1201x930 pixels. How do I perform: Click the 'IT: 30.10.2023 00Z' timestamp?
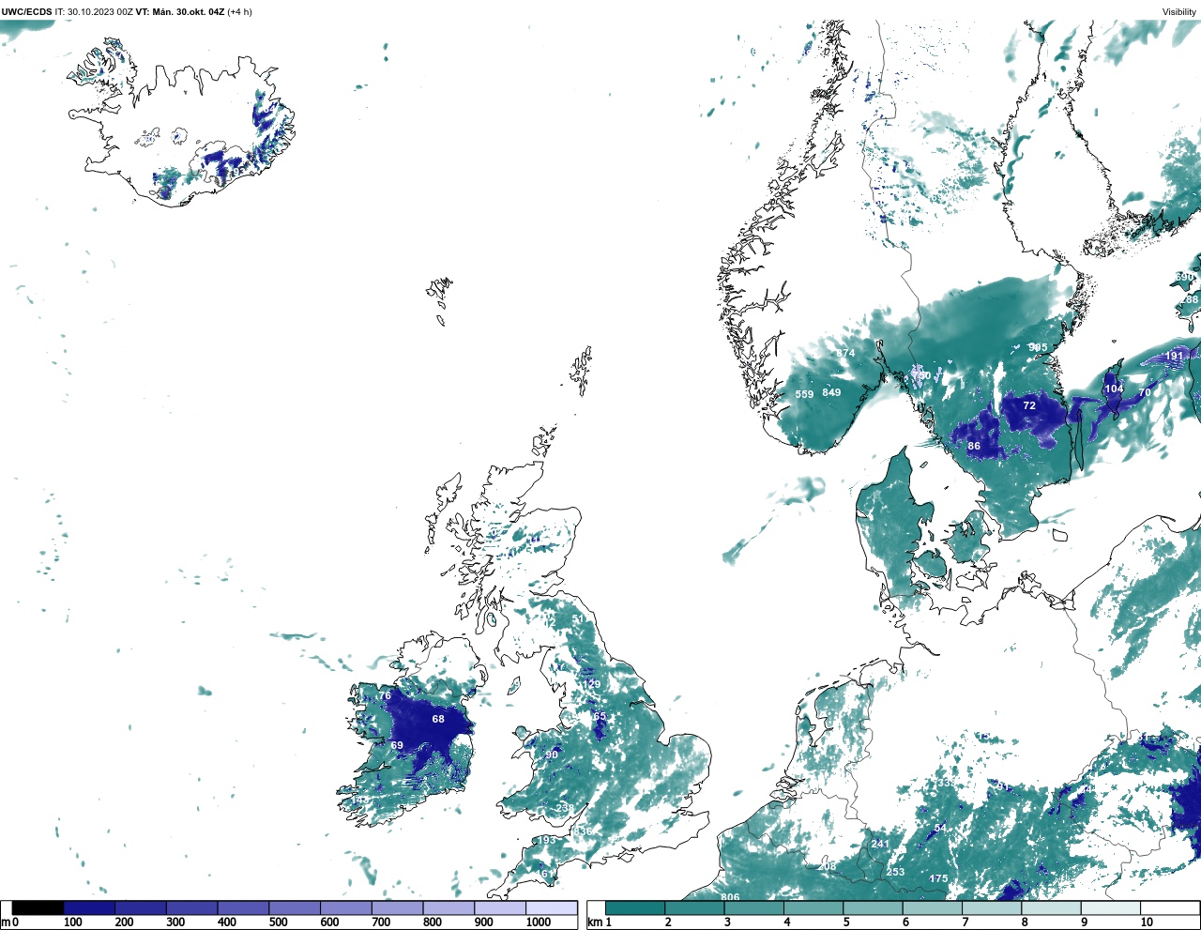click(x=94, y=12)
